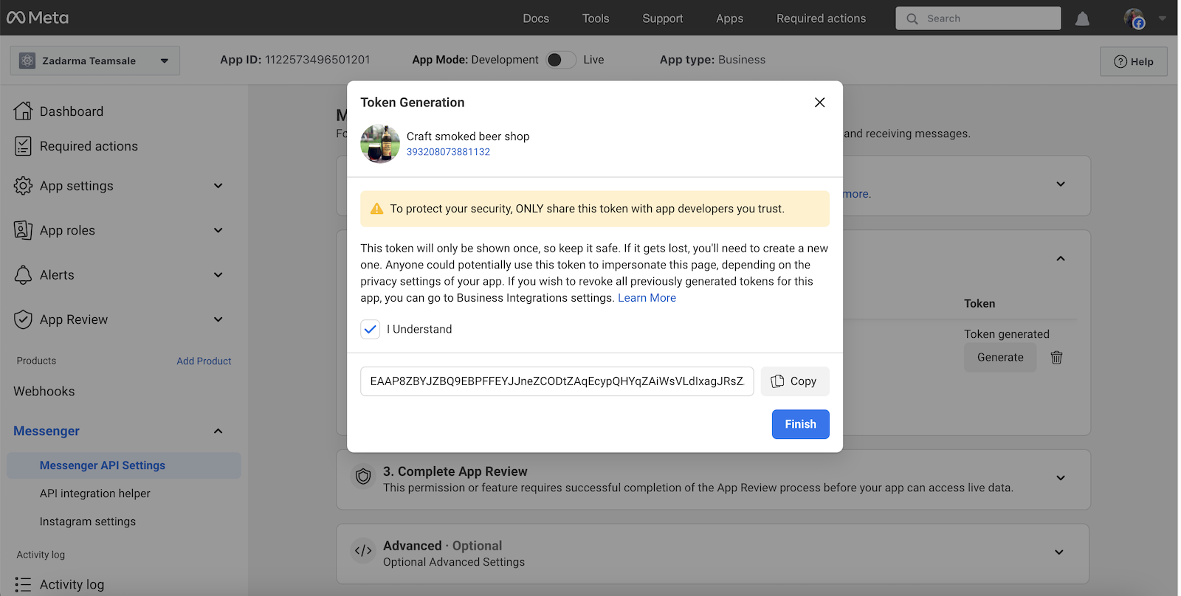
Task: Click the Required actions checklist icon
Action: point(23,146)
